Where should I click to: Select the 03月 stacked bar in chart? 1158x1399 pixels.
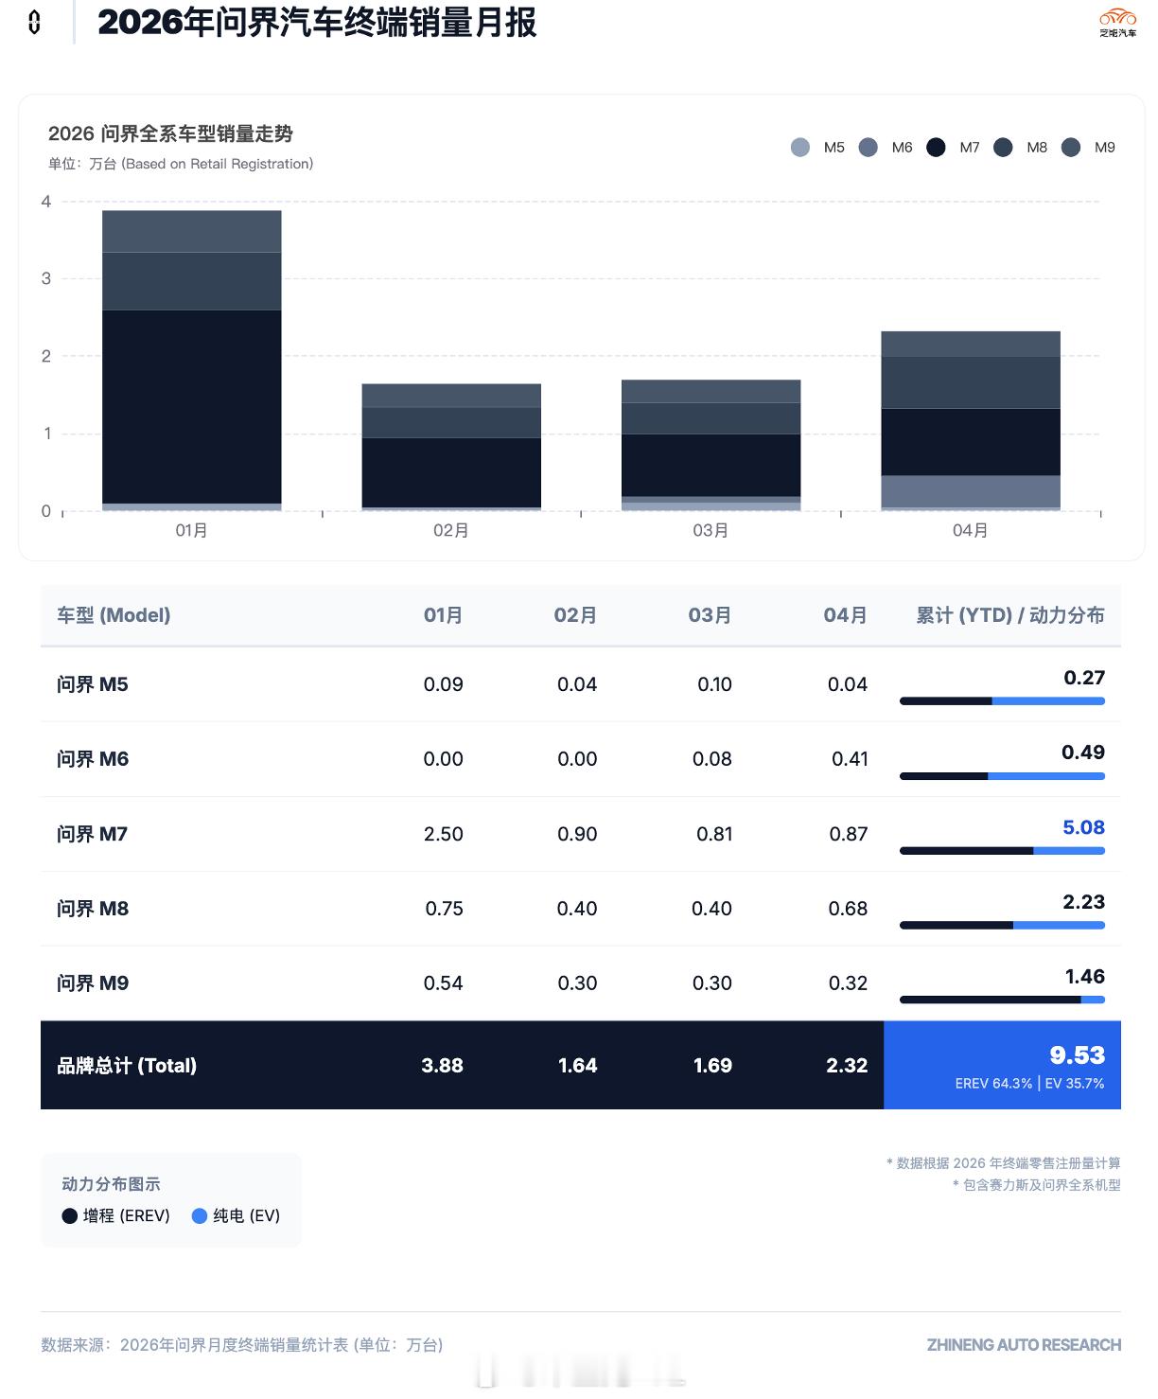pos(711,445)
